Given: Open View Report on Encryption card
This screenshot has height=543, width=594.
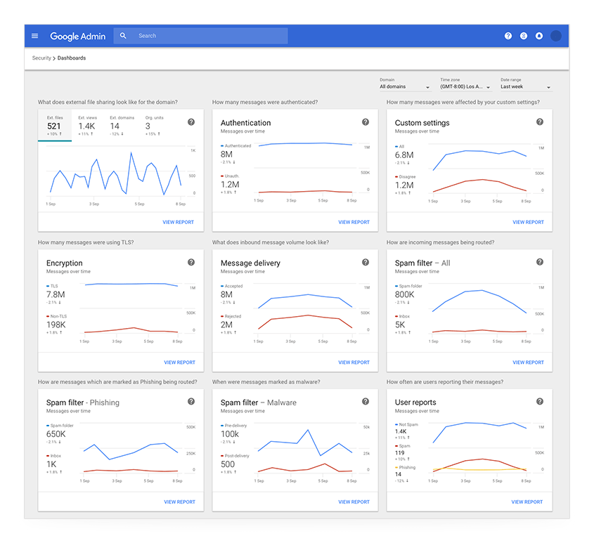Looking at the screenshot, I should click(179, 362).
